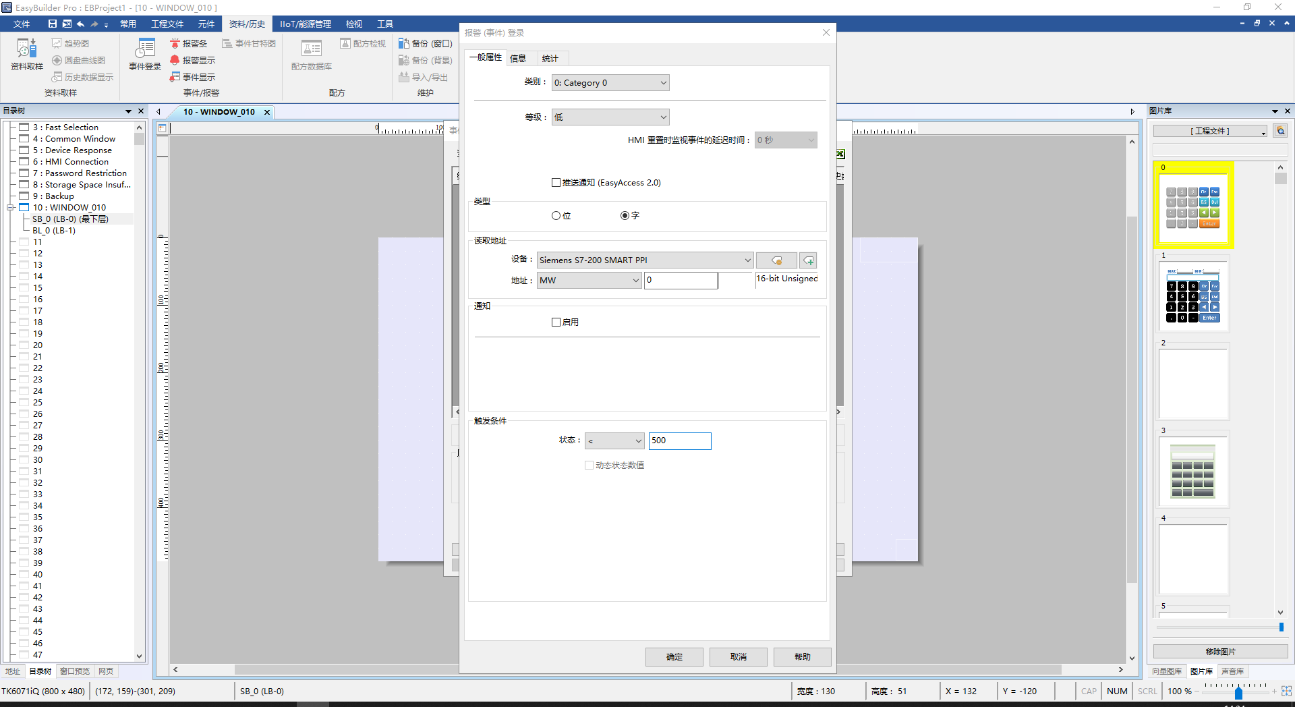Click the 资料取样 data sampling icon
1295x707 pixels.
click(x=26, y=49)
